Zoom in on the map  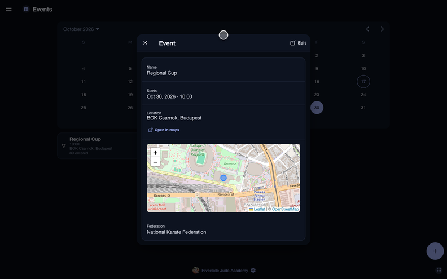(155, 153)
